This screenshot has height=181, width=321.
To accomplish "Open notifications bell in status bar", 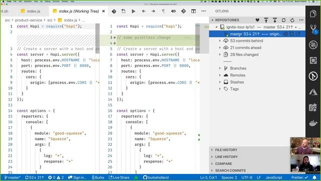I will 314,177.
